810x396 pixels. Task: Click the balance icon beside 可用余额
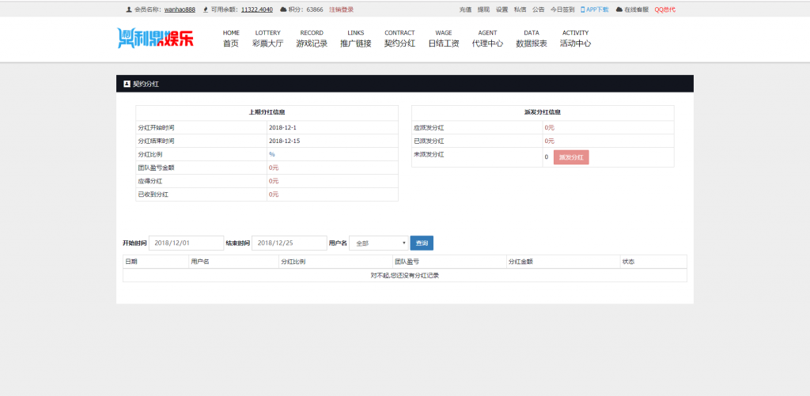coord(206,9)
